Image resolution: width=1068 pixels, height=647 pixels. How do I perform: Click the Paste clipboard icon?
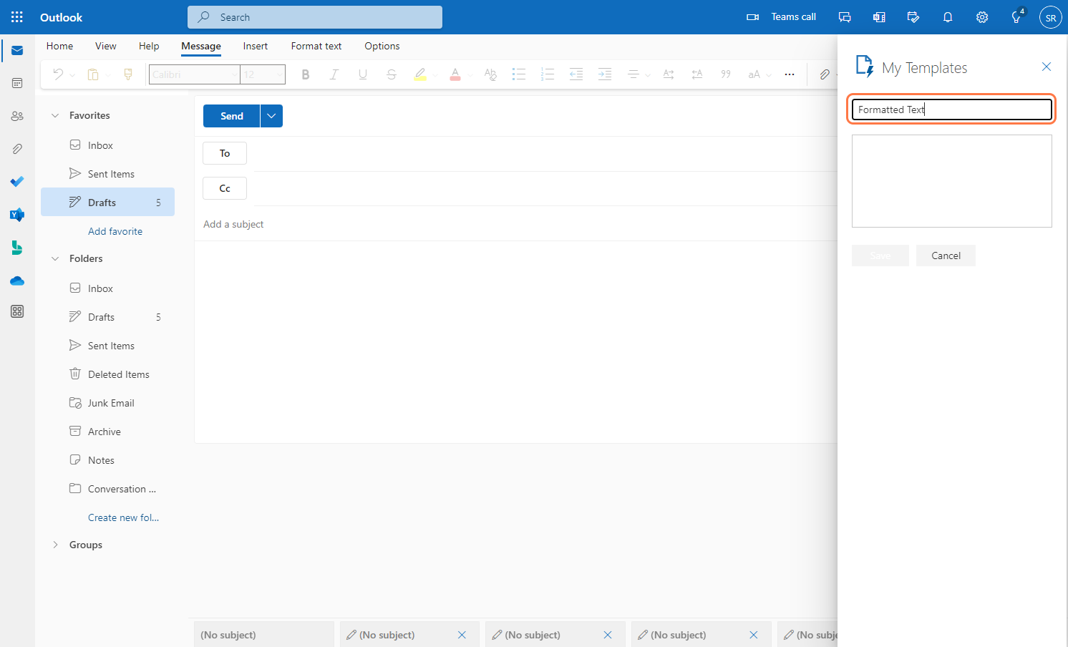click(93, 74)
